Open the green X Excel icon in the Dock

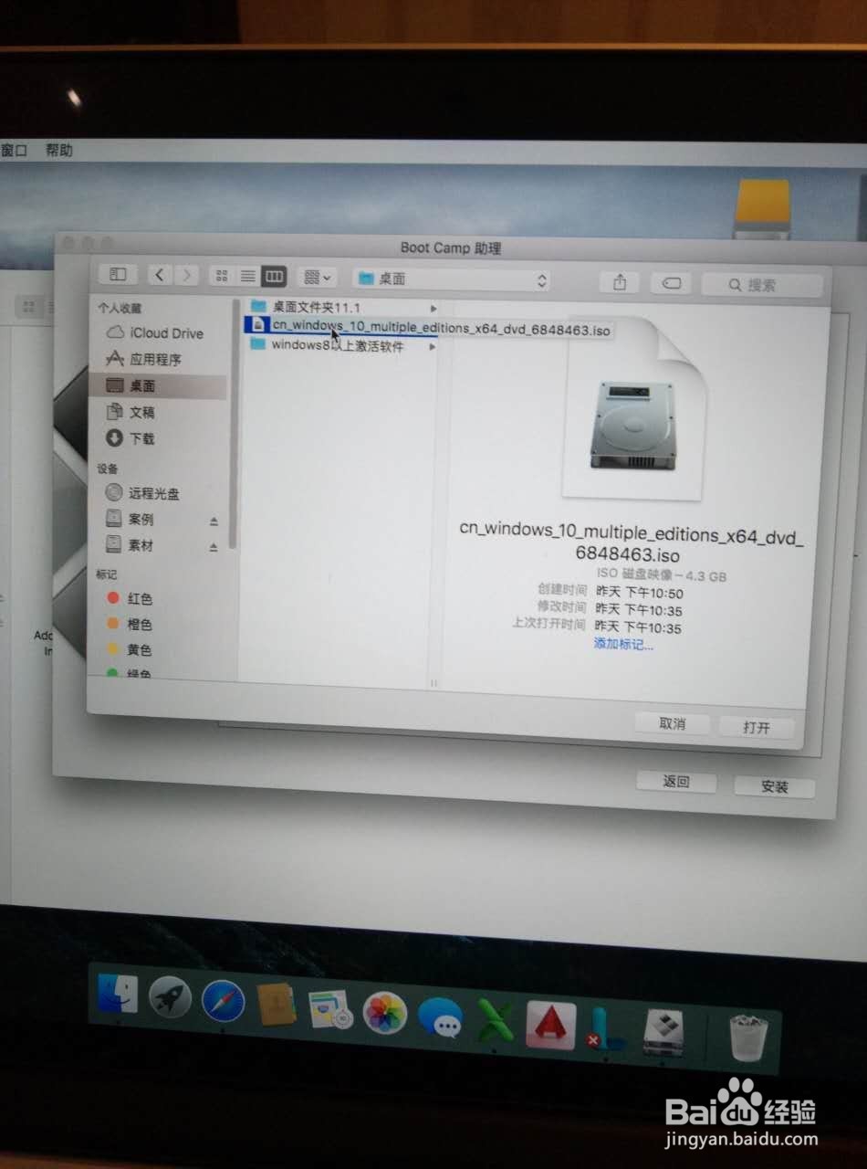coord(496,1022)
